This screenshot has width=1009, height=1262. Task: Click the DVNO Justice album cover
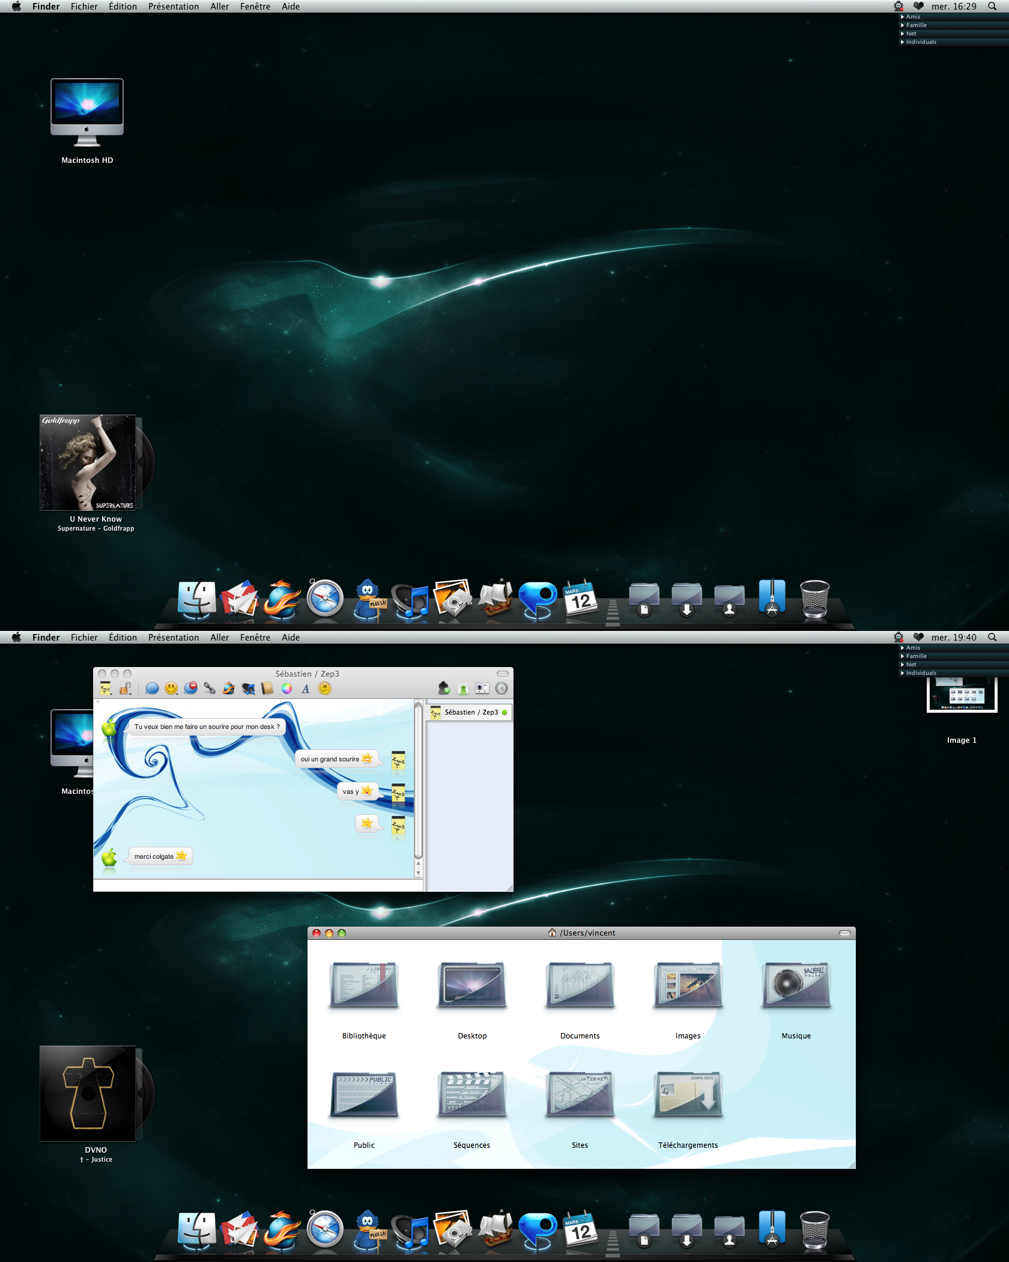pyautogui.click(x=88, y=1094)
